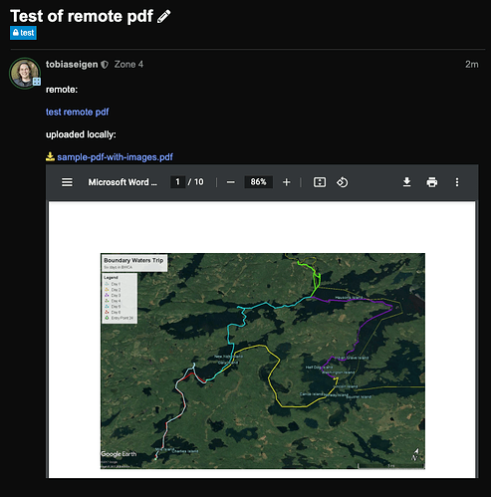491x497 pixels.
Task: Open the test category badge
Action: coord(23,33)
